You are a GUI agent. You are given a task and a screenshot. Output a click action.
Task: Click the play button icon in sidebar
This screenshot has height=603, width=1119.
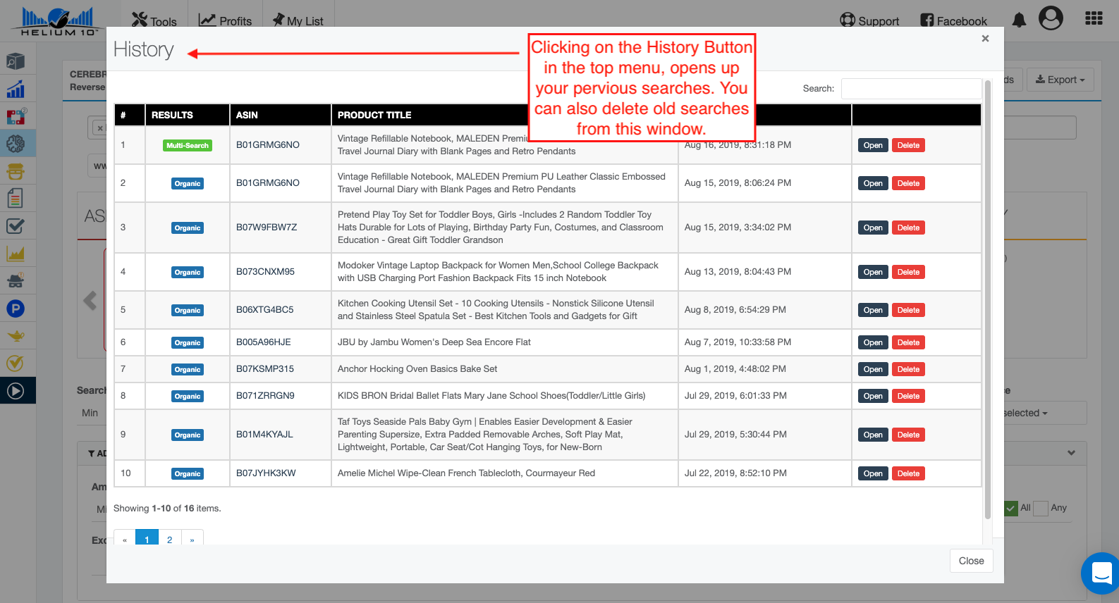(16, 391)
